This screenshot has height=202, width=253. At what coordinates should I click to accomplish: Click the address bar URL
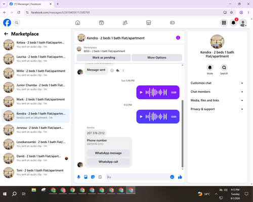coord(60,13)
